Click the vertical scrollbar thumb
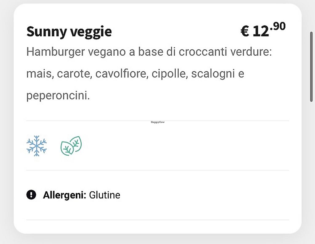The image size is (315, 244). tap(312, 66)
